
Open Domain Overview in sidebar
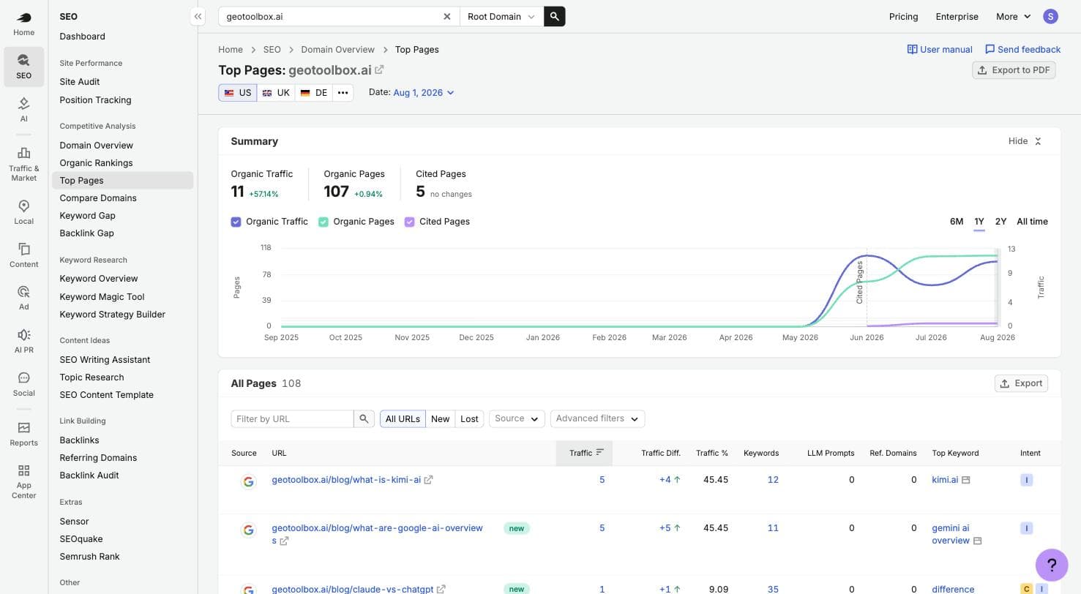(x=96, y=145)
